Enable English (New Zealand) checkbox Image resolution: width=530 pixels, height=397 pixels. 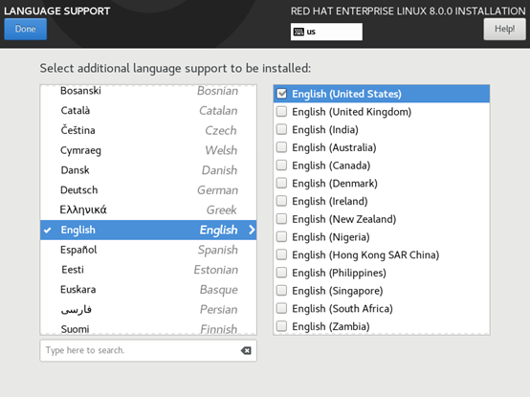(x=281, y=219)
